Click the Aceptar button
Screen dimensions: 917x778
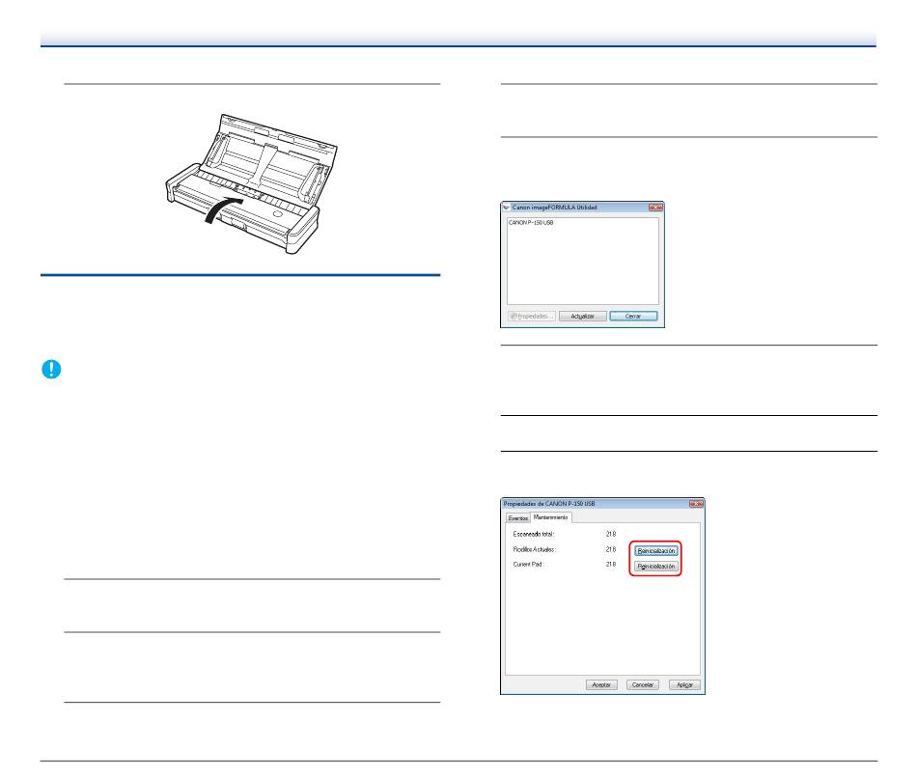[601, 685]
